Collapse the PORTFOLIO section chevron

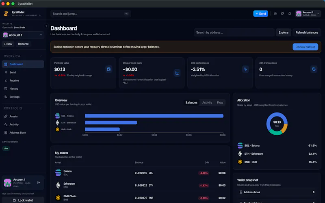pos(41,108)
